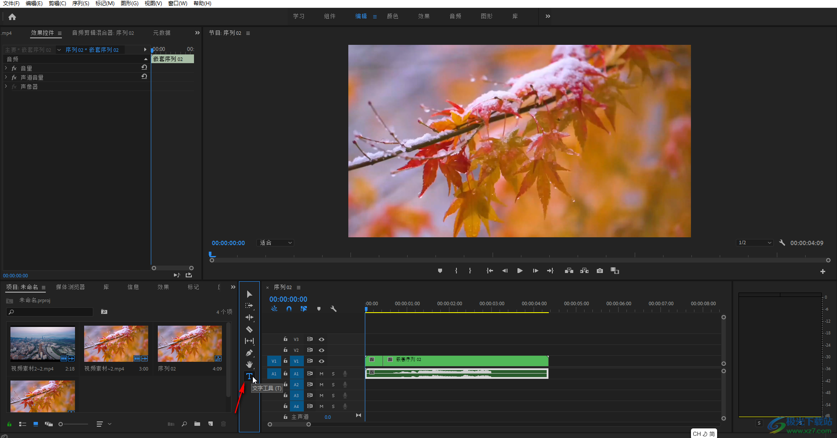This screenshot has width=837, height=438.
Task: Show hidden project panel tabs
Action: pyautogui.click(x=233, y=287)
